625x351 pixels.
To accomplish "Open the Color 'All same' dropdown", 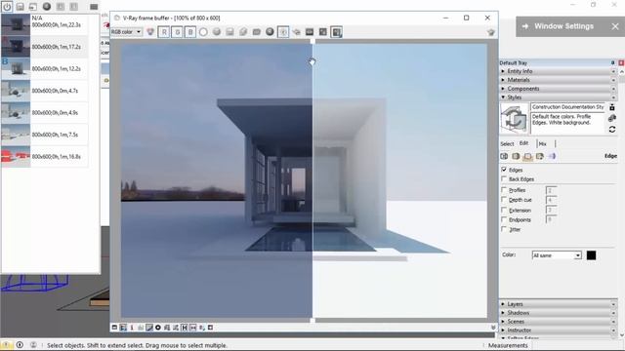I will 557,255.
